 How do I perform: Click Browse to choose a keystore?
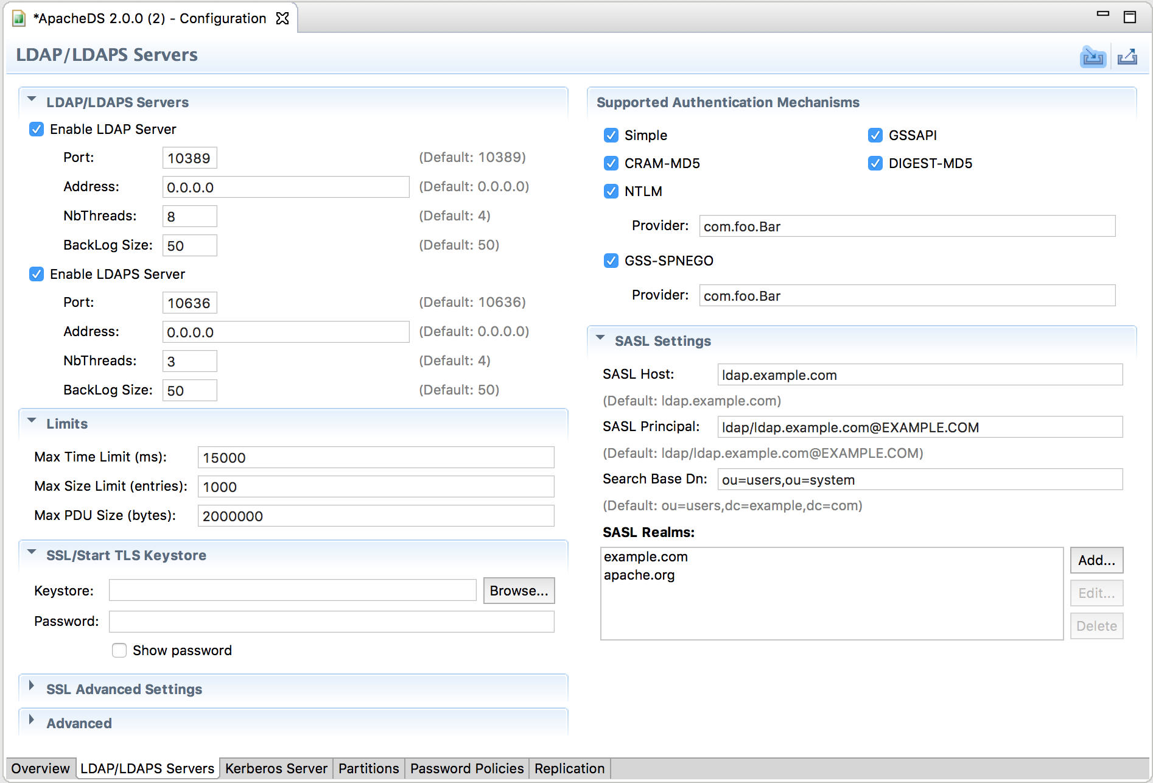[519, 591]
